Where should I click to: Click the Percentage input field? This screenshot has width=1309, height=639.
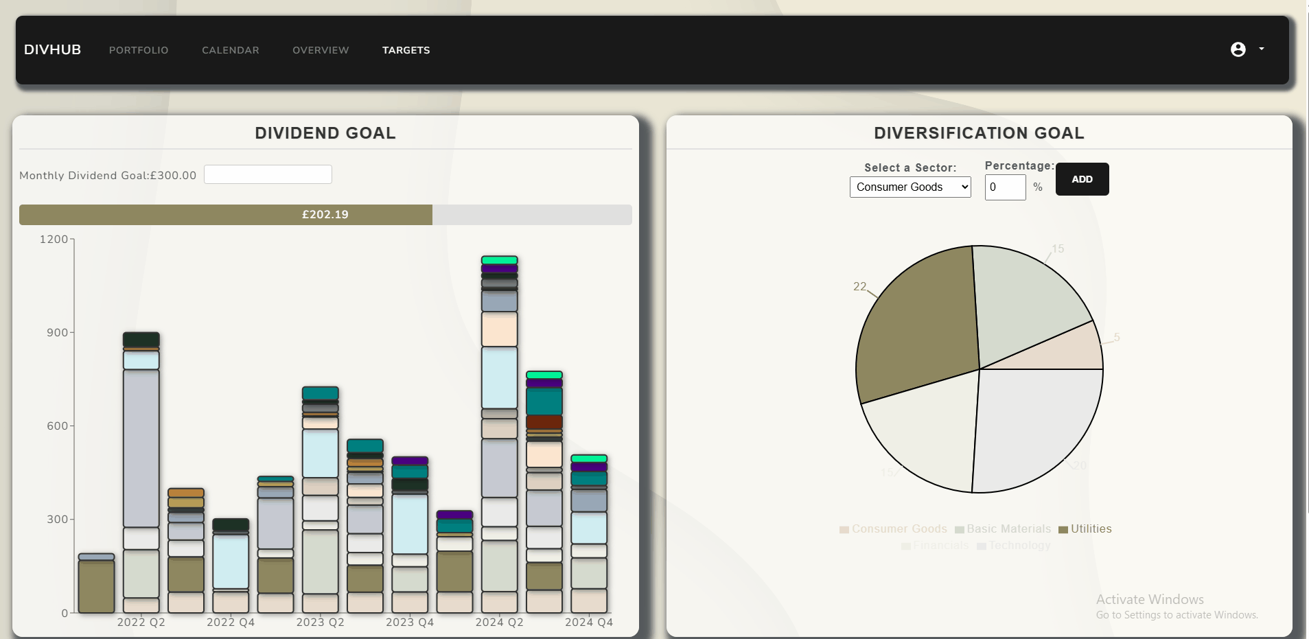(1005, 187)
